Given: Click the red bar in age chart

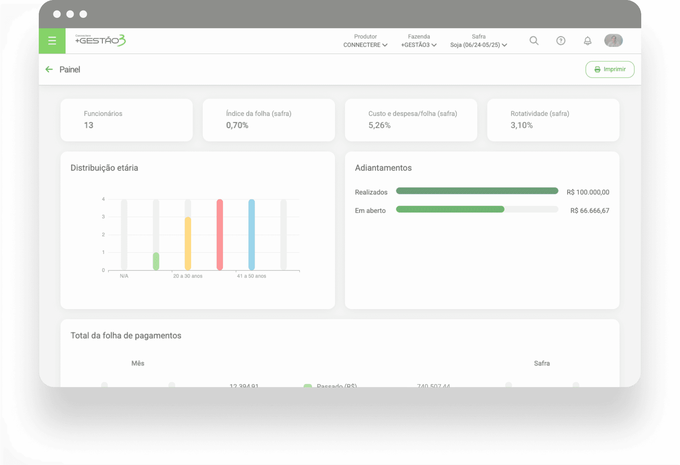Looking at the screenshot, I should 220,235.
